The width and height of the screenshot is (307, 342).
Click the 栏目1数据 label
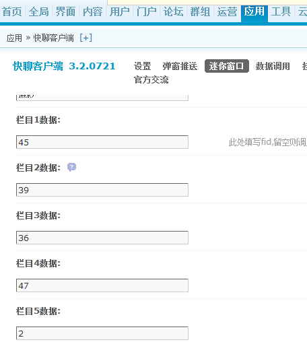coord(38,120)
